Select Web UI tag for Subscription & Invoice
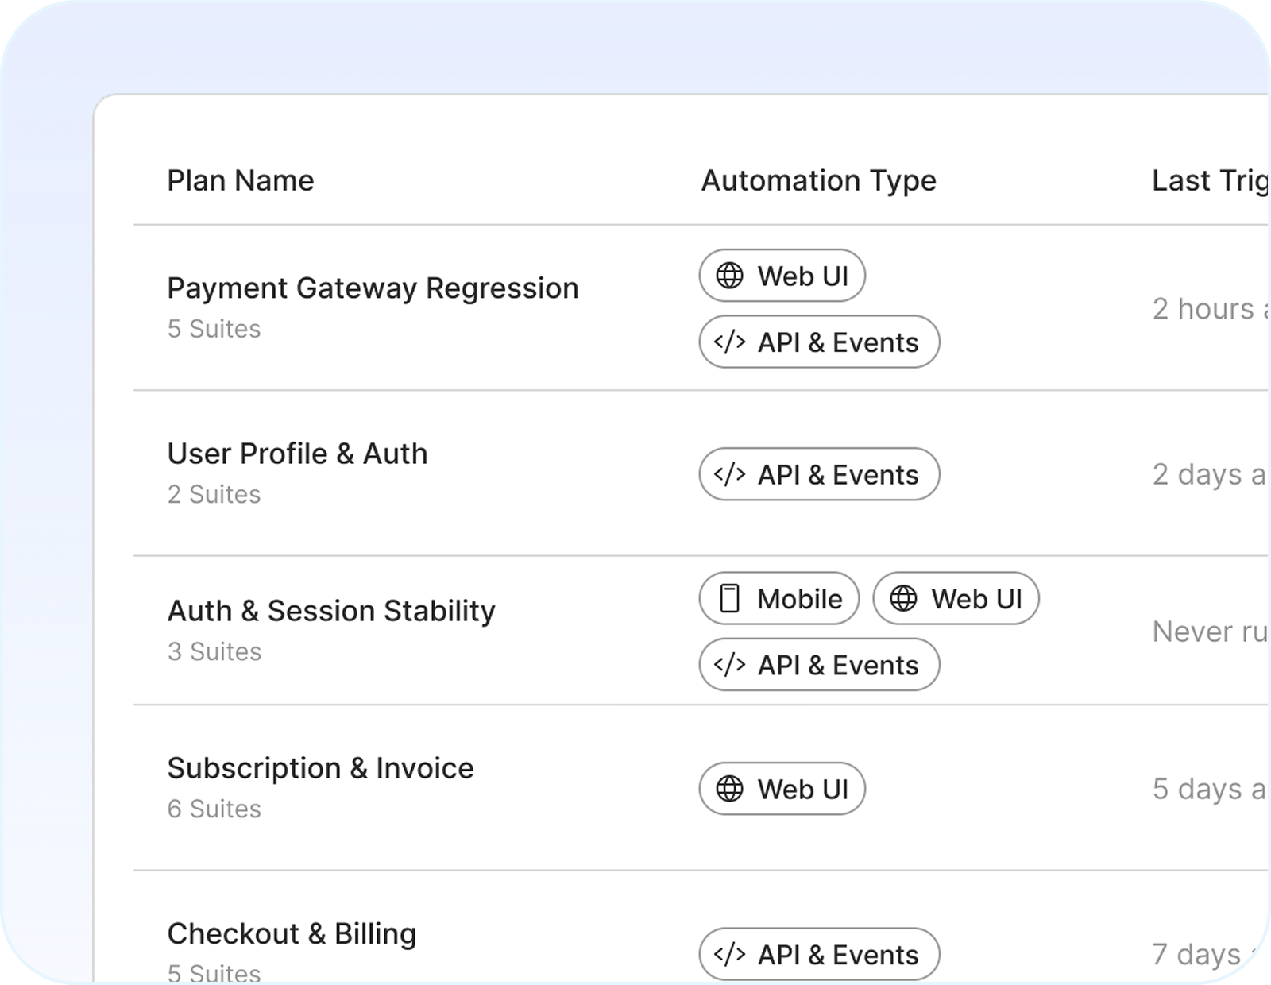Image resolution: width=1271 pixels, height=985 pixels. (782, 789)
